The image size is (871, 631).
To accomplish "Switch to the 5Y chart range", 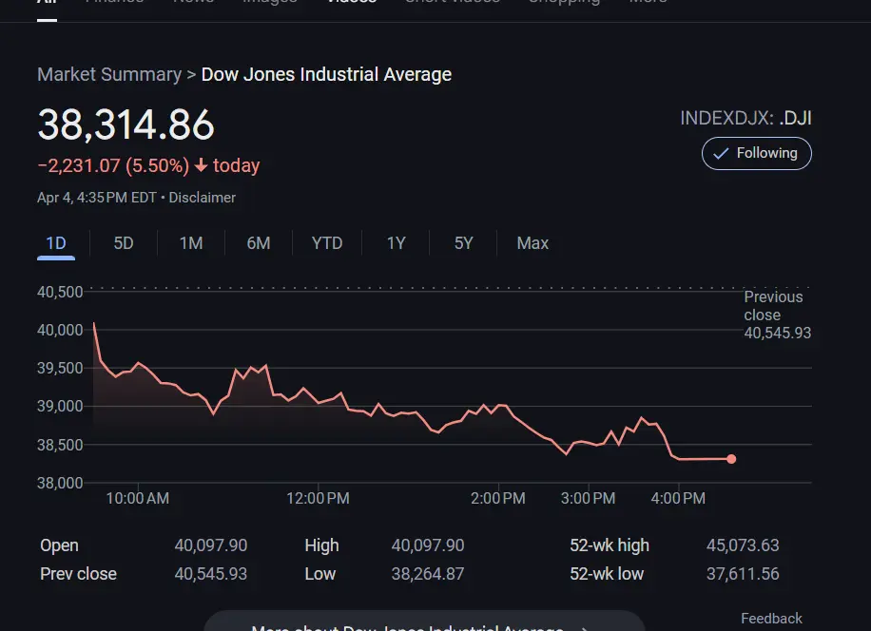I will click(x=463, y=243).
